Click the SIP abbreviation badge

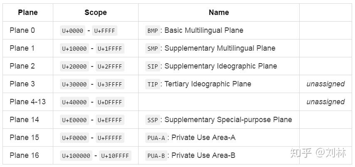pyautogui.click(x=152, y=66)
